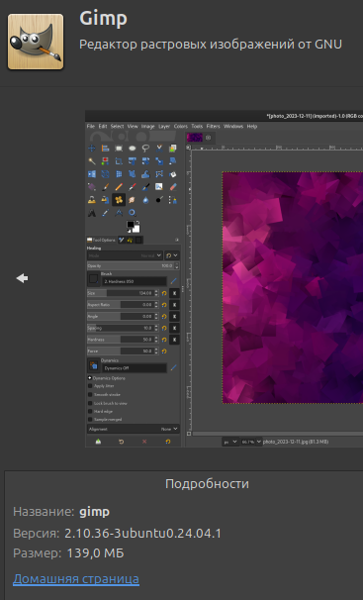Open the 66.7% zoom level dropdown

click(251, 442)
